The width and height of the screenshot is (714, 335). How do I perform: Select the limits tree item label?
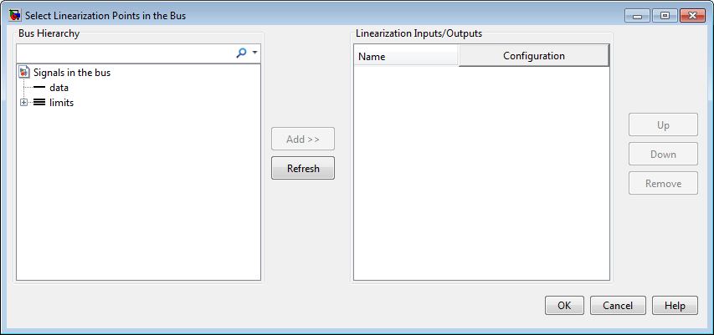pos(61,103)
